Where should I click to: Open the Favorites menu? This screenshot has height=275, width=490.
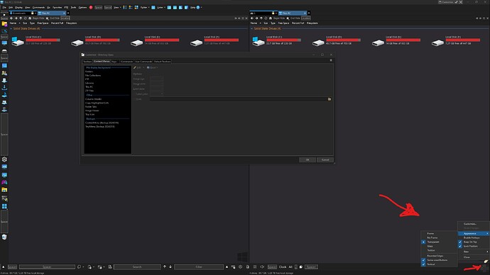click(58, 7)
